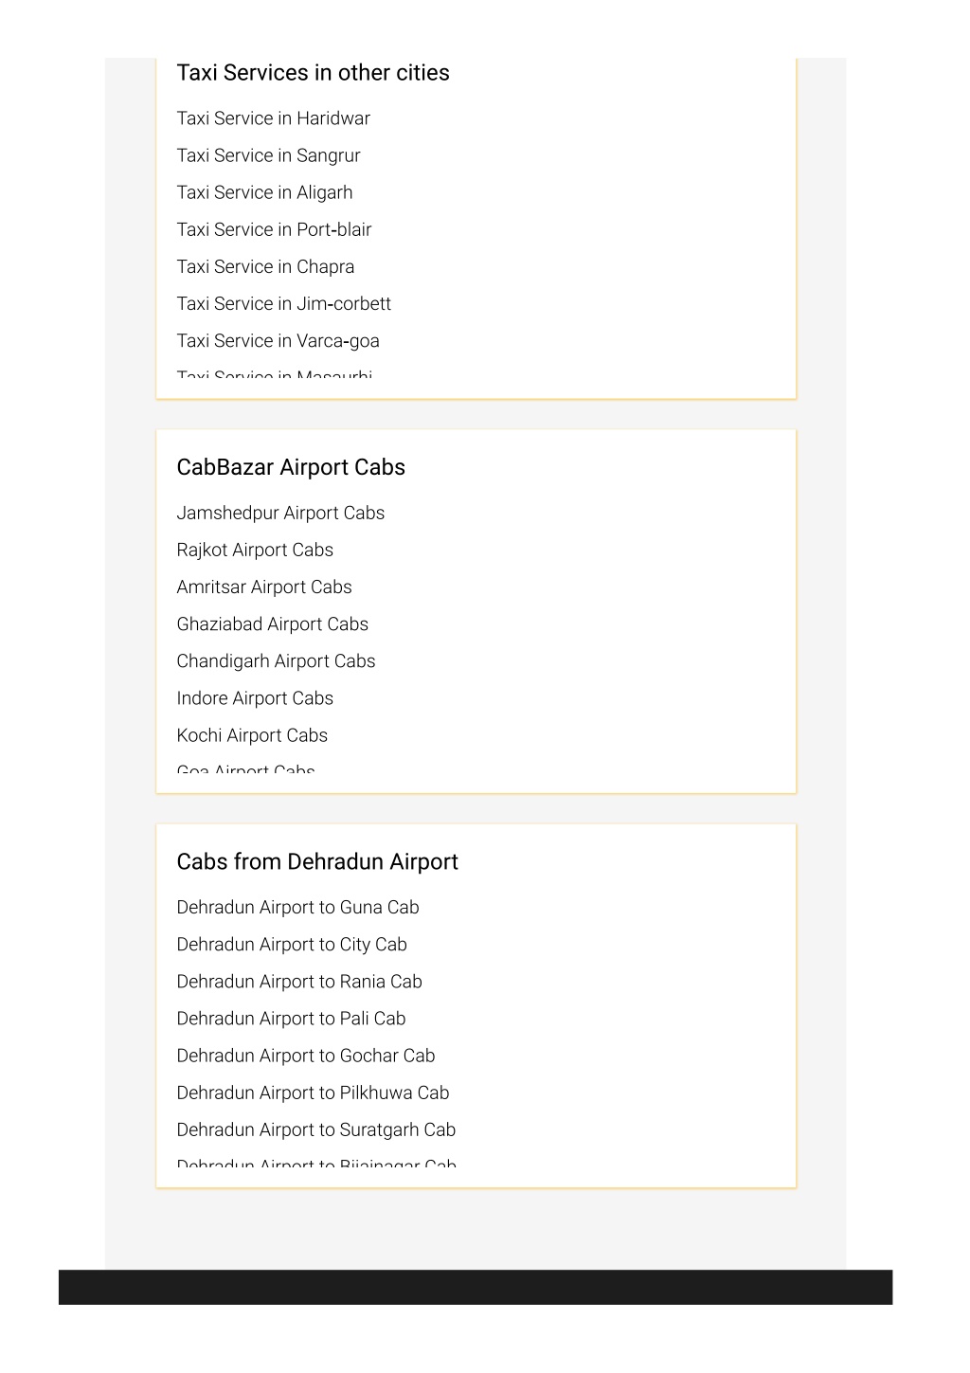
Task: Open Taxi Service in Haridwar link
Action: pyautogui.click(x=273, y=118)
